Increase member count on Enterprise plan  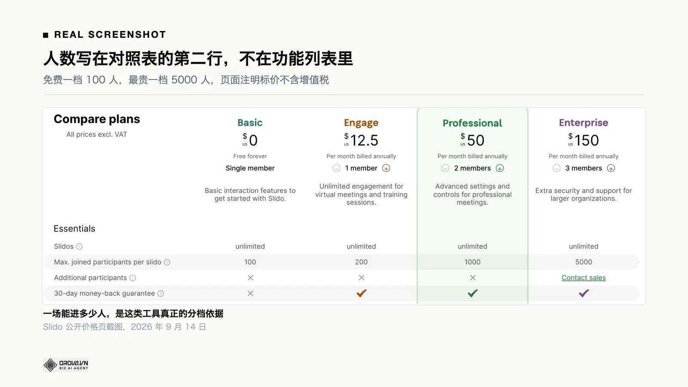[611, 168]
